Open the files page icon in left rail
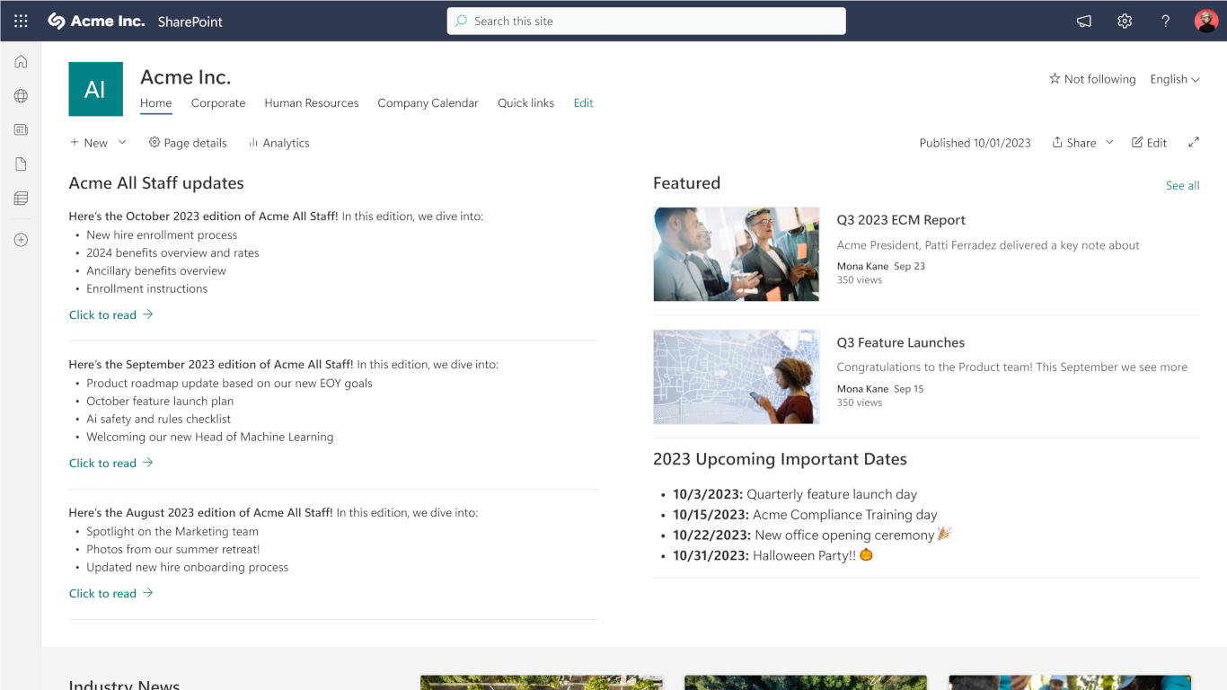The image size is (1227, 690). point(21,164)
